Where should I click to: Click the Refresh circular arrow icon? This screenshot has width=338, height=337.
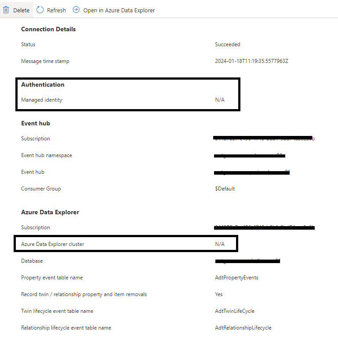point(40,10)
